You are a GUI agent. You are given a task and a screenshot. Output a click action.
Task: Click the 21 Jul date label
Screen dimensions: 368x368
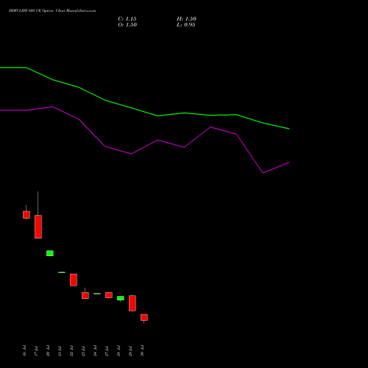(60, 350)
